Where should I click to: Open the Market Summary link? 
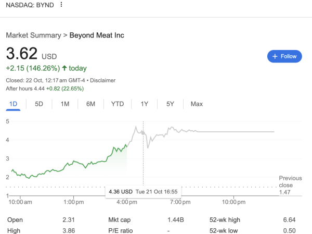(x=33, y=35)
